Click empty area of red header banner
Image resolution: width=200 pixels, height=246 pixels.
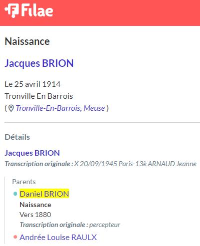coord(126,12)
